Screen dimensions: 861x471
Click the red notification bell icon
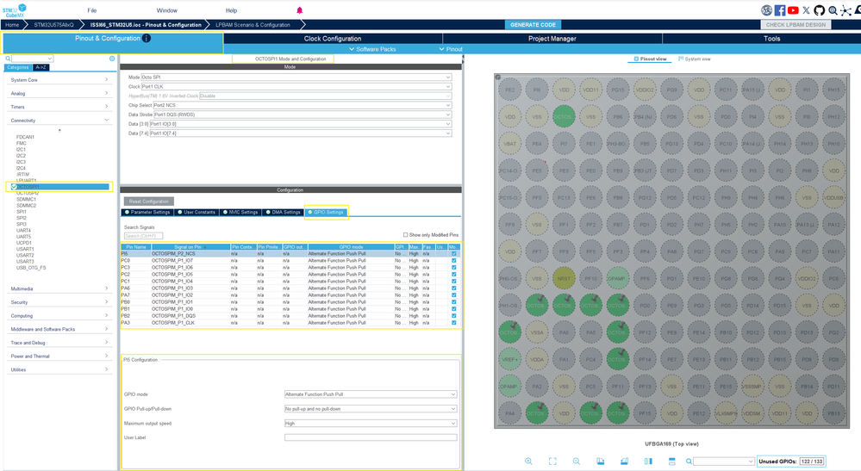[x=299, y=10]
